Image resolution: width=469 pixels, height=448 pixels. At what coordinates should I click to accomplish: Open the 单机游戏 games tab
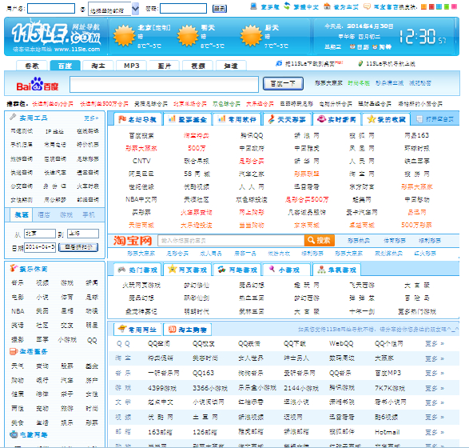click(337, 270)
